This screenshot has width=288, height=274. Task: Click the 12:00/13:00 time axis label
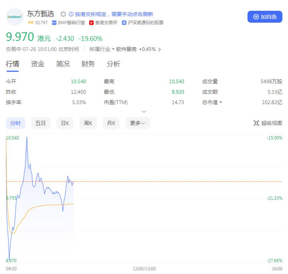click(x=144, y=269)
